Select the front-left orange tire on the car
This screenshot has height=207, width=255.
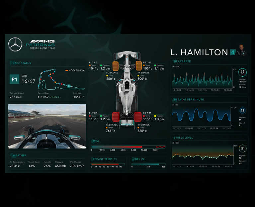pyautogui.click(x=116, y=66)
